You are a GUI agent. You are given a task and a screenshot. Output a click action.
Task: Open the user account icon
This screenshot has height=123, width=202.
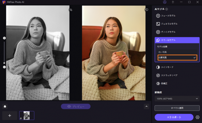[165, 2]
